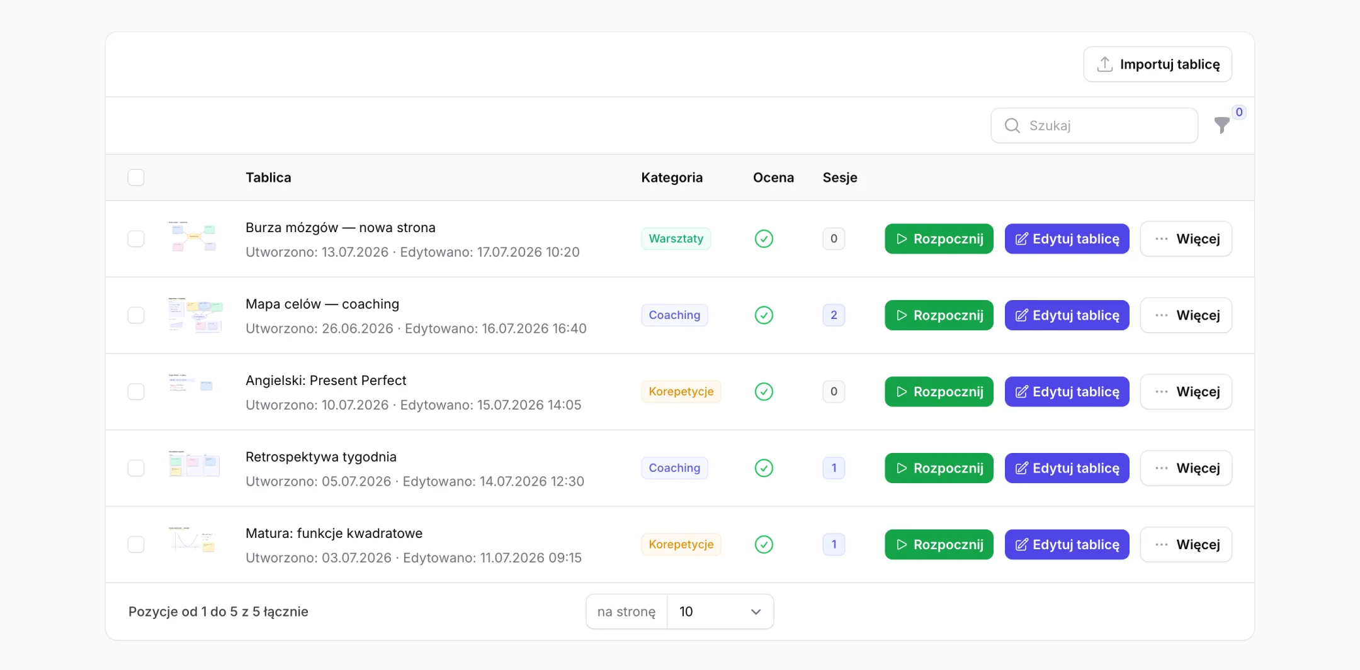This screenshot has height=670, width=1360.
Task: Click session count badge for Burza mózgów
Action: point(834,239)
